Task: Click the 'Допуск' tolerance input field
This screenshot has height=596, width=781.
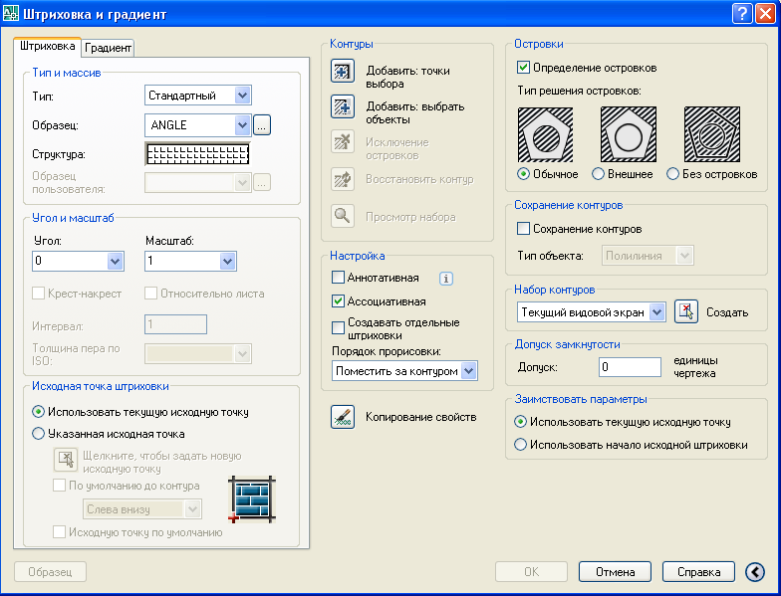Action: click(x=630, y=367)
